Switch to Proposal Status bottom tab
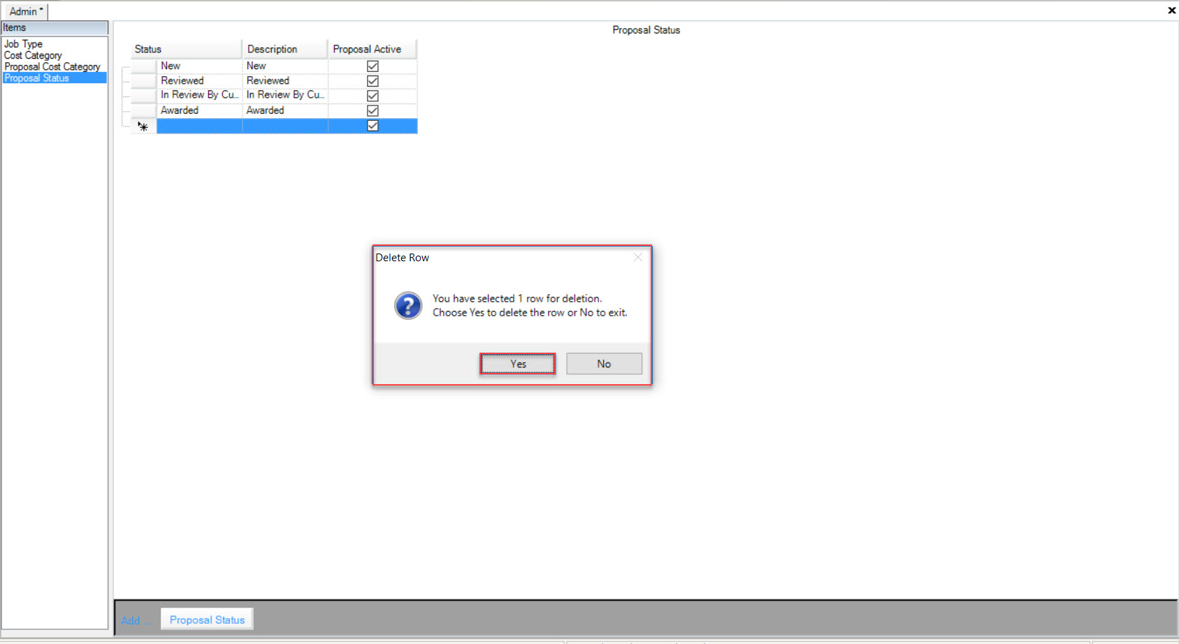The width and height of the screenshot is (1179, 644). 207,620
